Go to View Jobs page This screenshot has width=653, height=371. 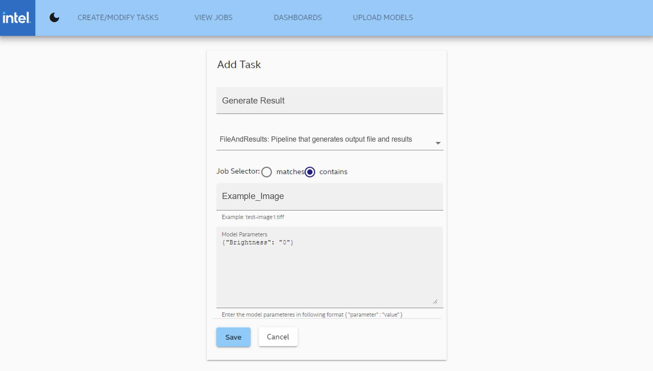pos(213,17)
